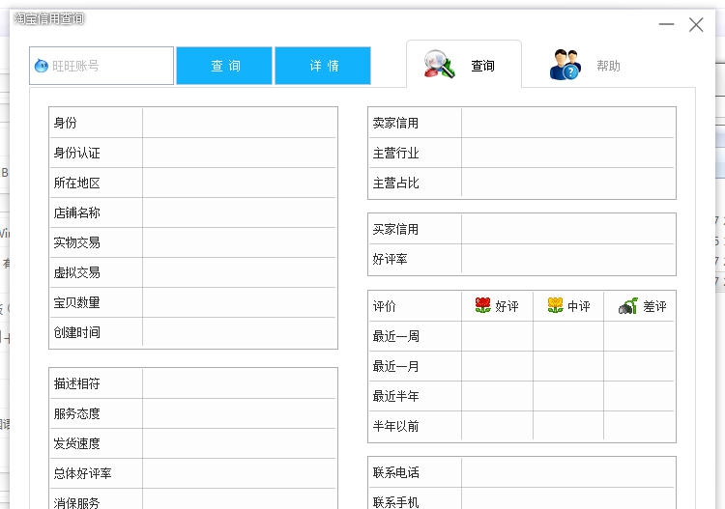The image size is (725, 509).
Task: Open the 帮助 tab
Action: pos(585,65)
